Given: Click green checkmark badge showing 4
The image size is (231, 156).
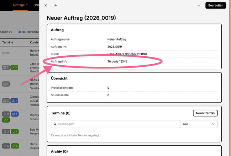Looking at the screenshot, I should click(15, 146).
